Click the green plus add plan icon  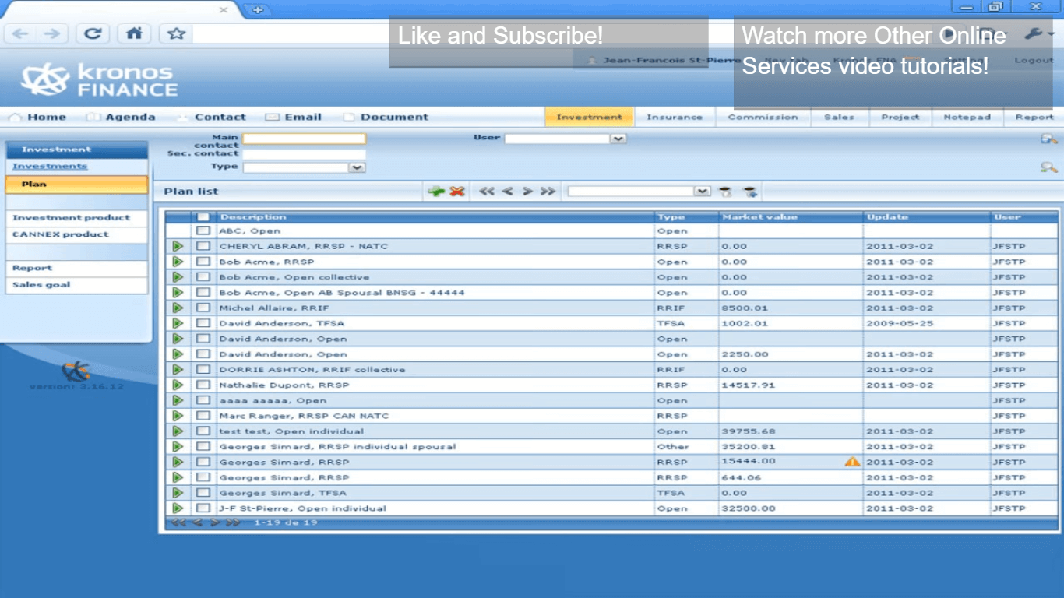[x=436, y=192]
